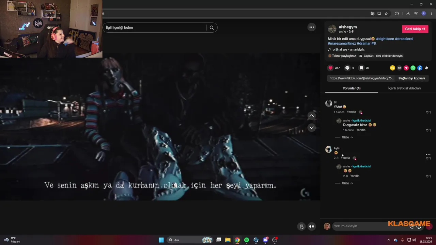This screenshot has height=245, width=436.
Task: Open the weather widget showing 11°C
Action: click(x=12, y=240)
